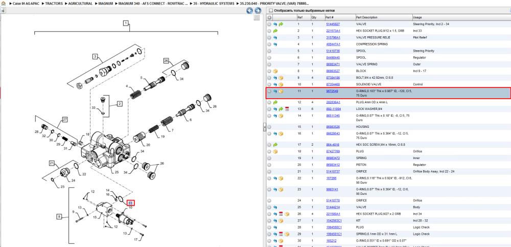Open part number 51410737 link
The image size is (511, 247).
click(333, 171)
